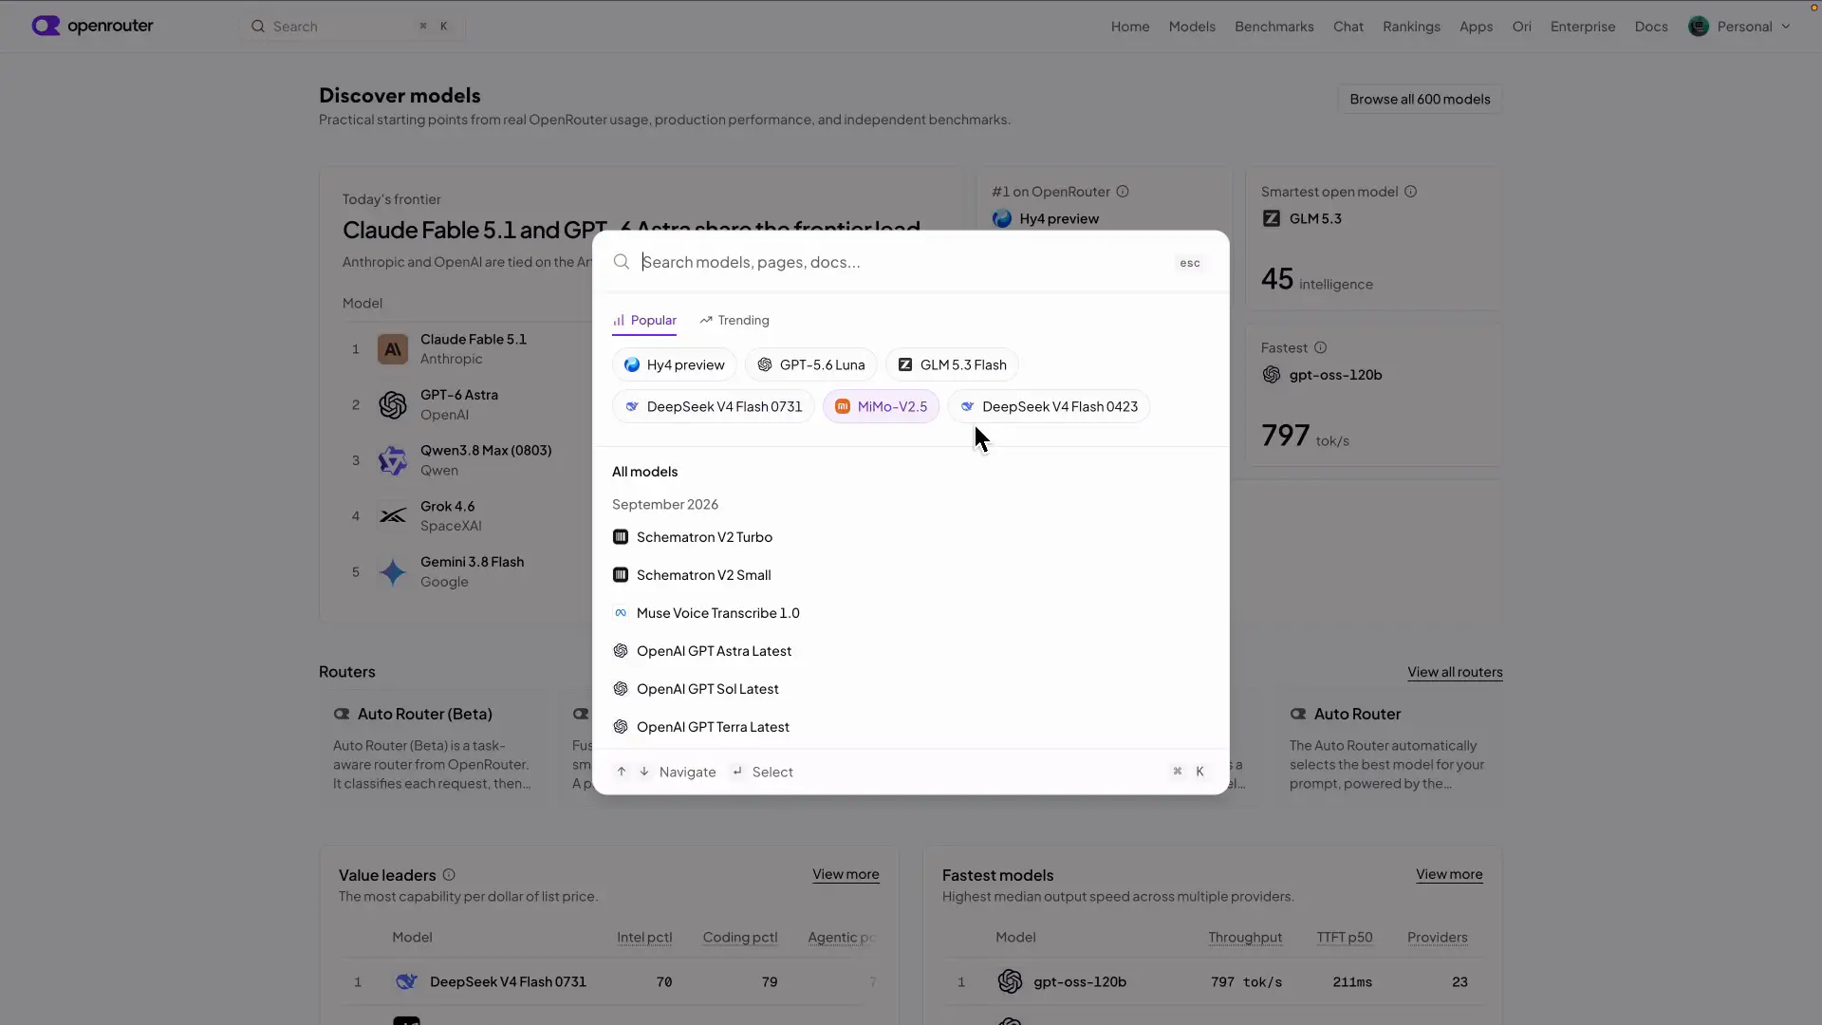Click the Enter key Select icon
Image resolution: width=1822 pixels, height=1025 pixels.
737,772
